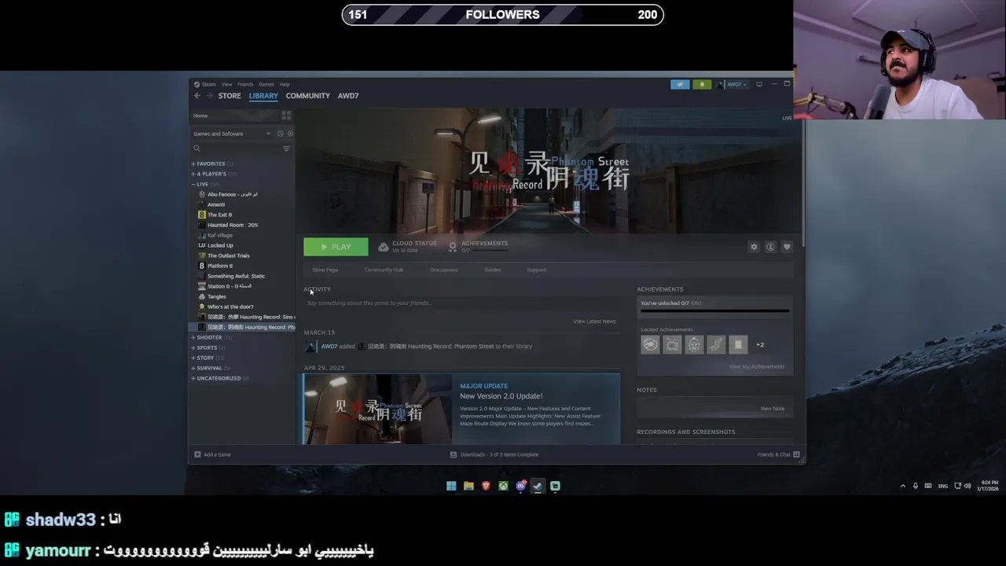
Task: Click fifth locked achievement icon
Action: 738,344
